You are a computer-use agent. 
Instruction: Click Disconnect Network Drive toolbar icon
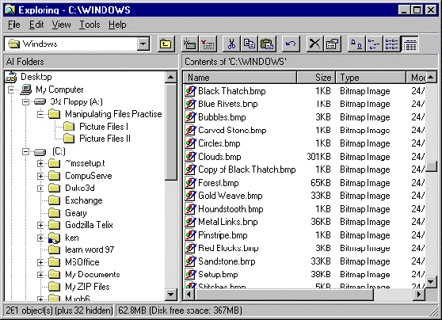(x=208, y=44)
